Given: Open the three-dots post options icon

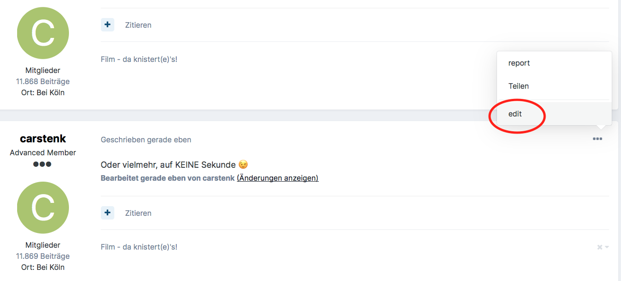Looking at the screenshot, I should tap(597, 139).
